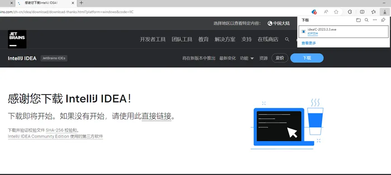Open the 解决方案 menu
The width and height of the screenshot is (391, 175).
tap(225, 39)
